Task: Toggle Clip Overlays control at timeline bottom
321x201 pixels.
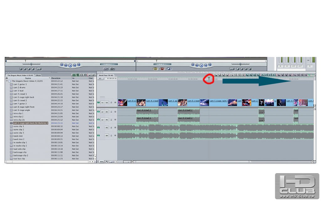Action: 107,162
